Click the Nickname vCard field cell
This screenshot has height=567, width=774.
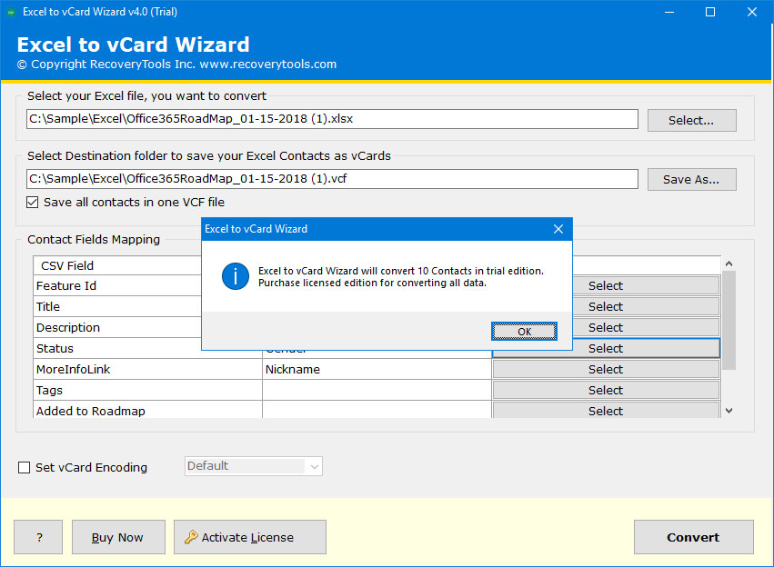[x=377, y=369]
